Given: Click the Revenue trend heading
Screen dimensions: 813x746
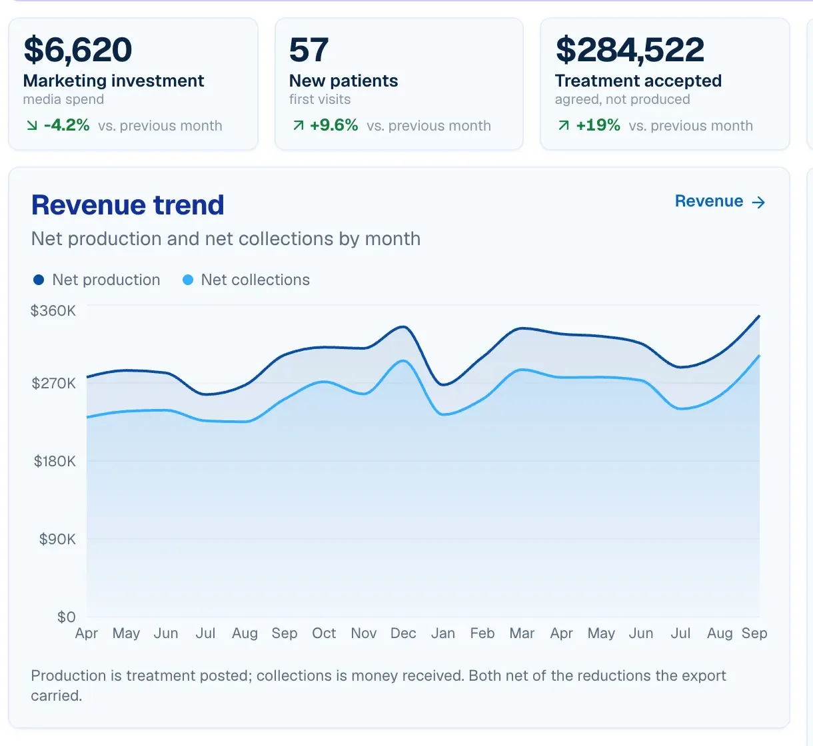Looking at the screenshot, I should (127, 205).
